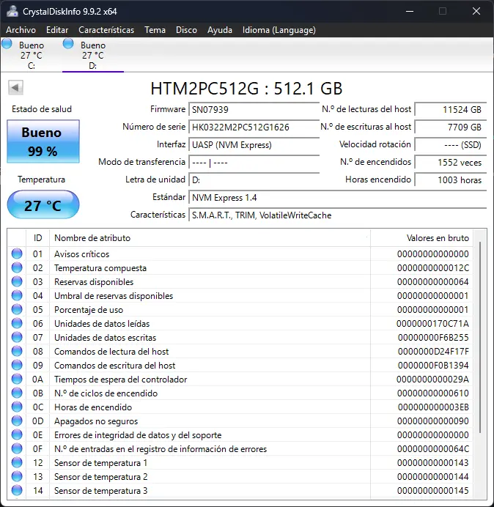Viewport: 494px width, 507px height.
Task: Click the host writes value 7709 GB
Action: coord(450,127)
